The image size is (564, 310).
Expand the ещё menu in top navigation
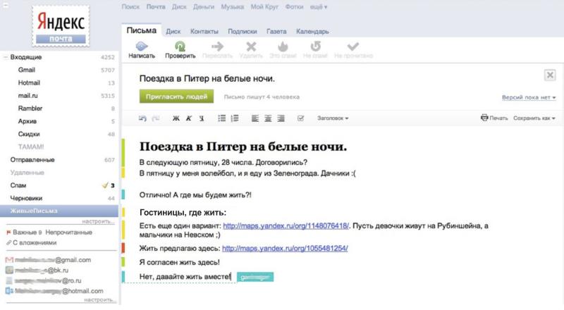319,7
